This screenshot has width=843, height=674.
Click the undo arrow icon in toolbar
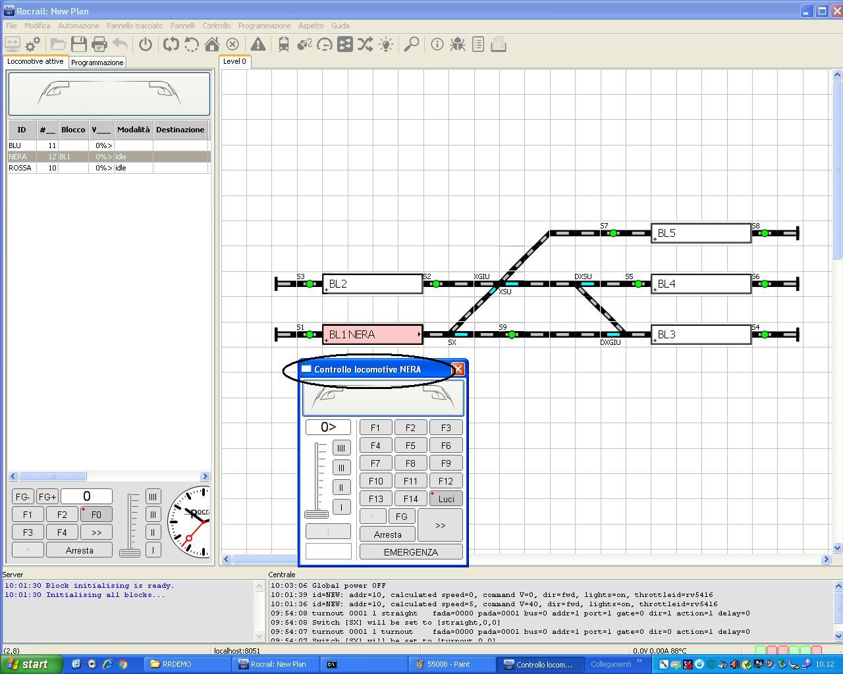(x=119, y=44)
